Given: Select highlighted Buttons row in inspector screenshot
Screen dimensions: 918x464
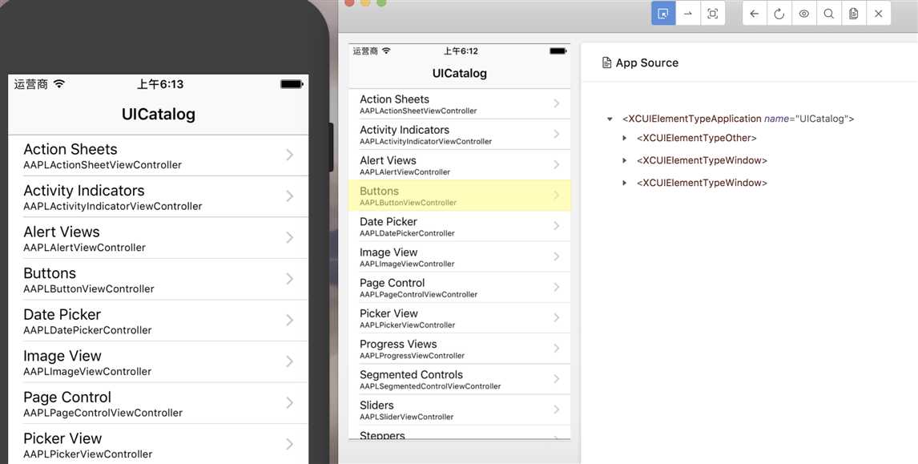Looking at the screenshot, I should coord(460,196).
